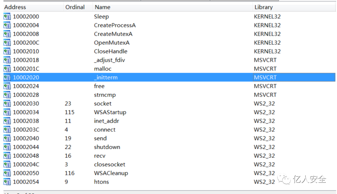
Task: Select the send import name
Action: (x=100, y=138)
